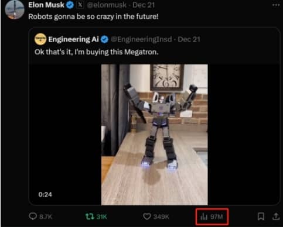Open the reply comment icon
Screen dimensions: 283x227
coord(33,216)
